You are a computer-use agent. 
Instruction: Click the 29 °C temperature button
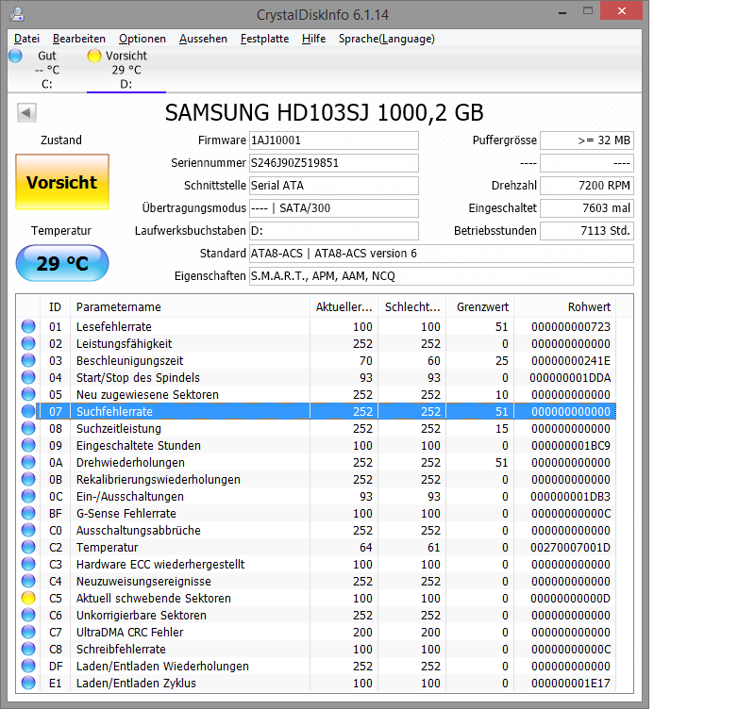pyautogui.click(x=62, y=263)
